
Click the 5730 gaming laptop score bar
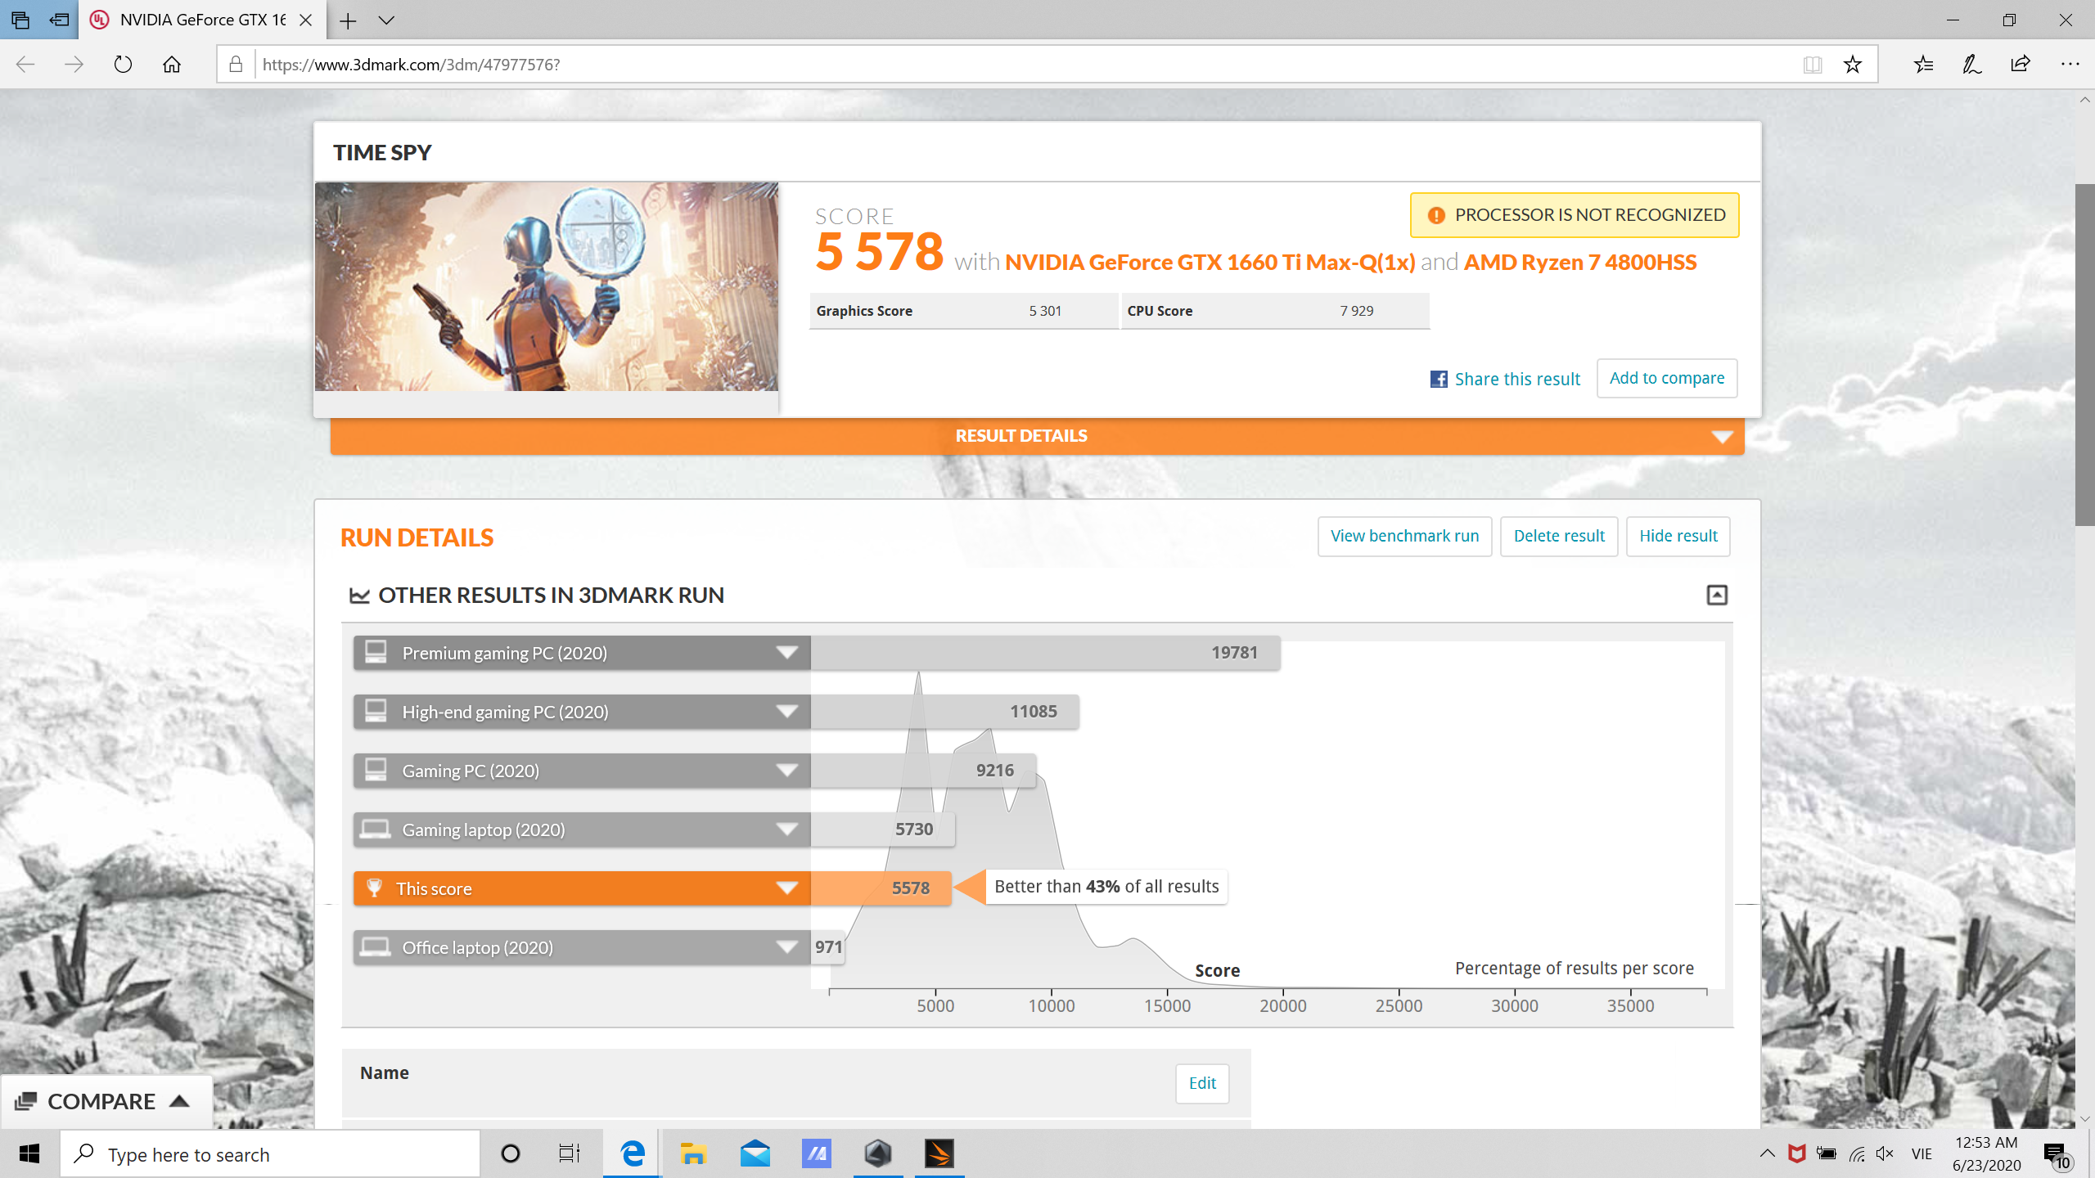[x=882, y=830]
